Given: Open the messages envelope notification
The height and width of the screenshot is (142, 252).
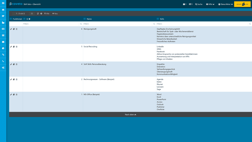Looking at the screenshot, I should (x=185, y=4).
